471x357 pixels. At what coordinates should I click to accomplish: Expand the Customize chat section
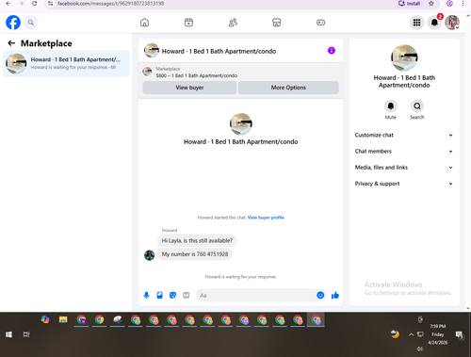click(x=404, y=135)
